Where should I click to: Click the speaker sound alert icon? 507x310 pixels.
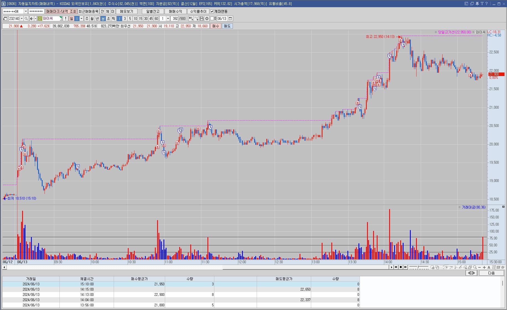(x=32, y=19)
